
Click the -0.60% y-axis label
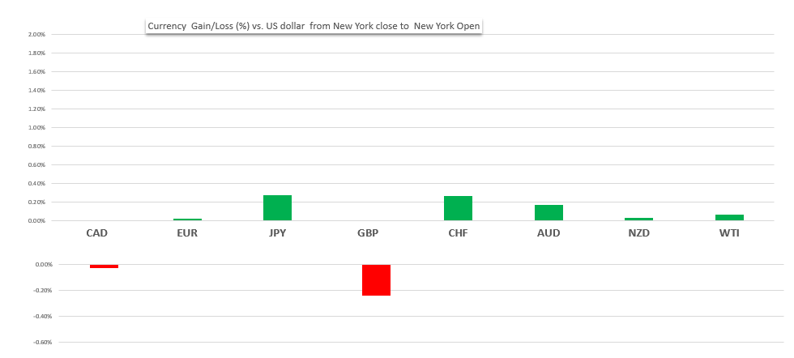(x=42, y=342)
